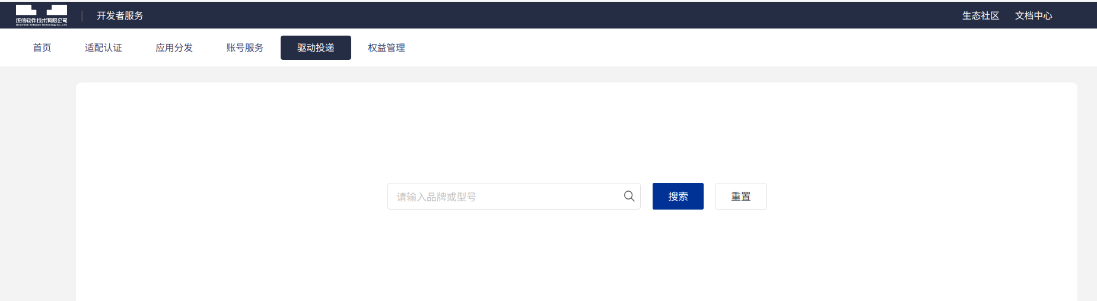Click the company name text under logo

[x=42, y=21]
